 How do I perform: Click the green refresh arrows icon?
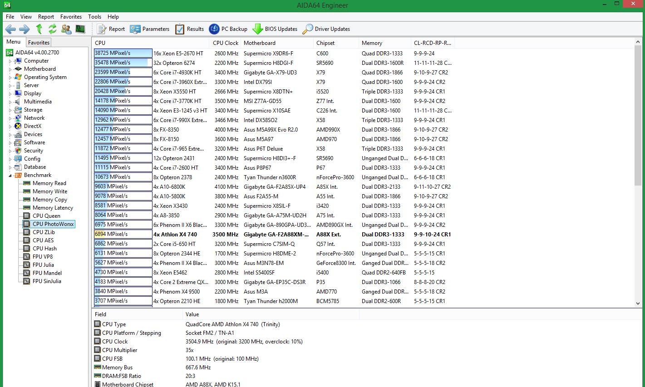coord(53,29)
